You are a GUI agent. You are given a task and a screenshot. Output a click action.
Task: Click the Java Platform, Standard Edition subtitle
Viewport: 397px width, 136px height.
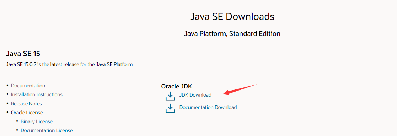pyautogui.click(x=232, y=34)
